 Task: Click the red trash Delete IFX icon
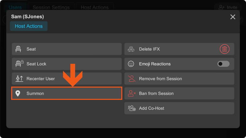[x=224, y=49]
